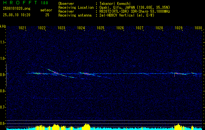Click the 0.9 kHz frequency label
205x130 pixels.
click(x=3, y=75)
